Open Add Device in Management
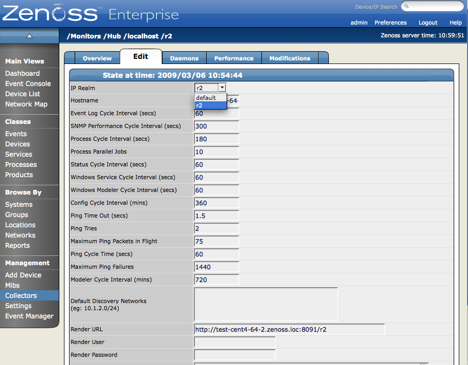468x365 pixels. point(24,275)
